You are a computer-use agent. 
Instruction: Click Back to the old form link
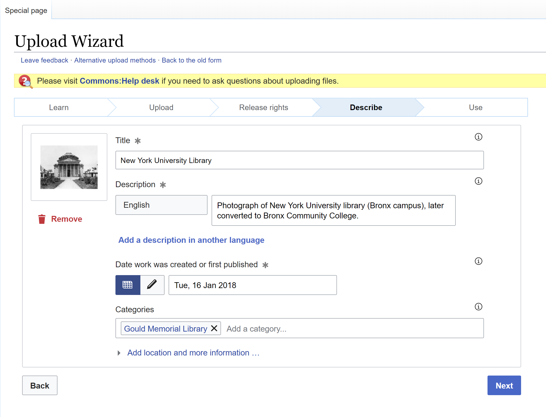tap(191, 60)
